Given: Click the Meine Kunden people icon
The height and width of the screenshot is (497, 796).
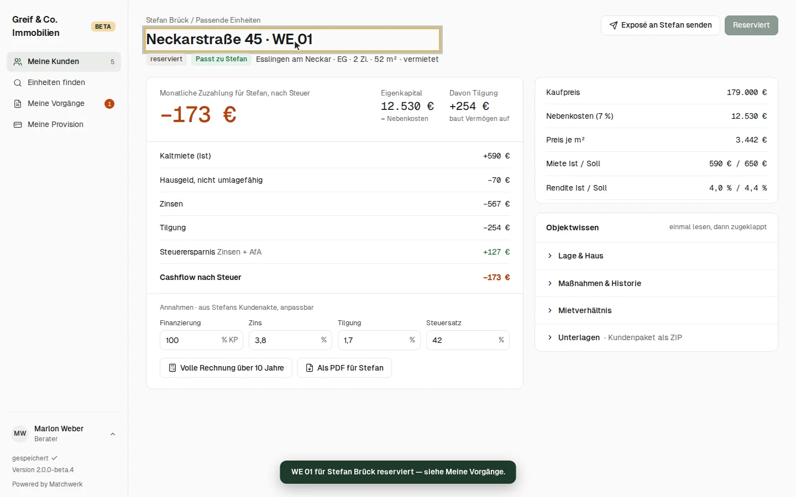Looking at the screenshot, I should (18, 62).
